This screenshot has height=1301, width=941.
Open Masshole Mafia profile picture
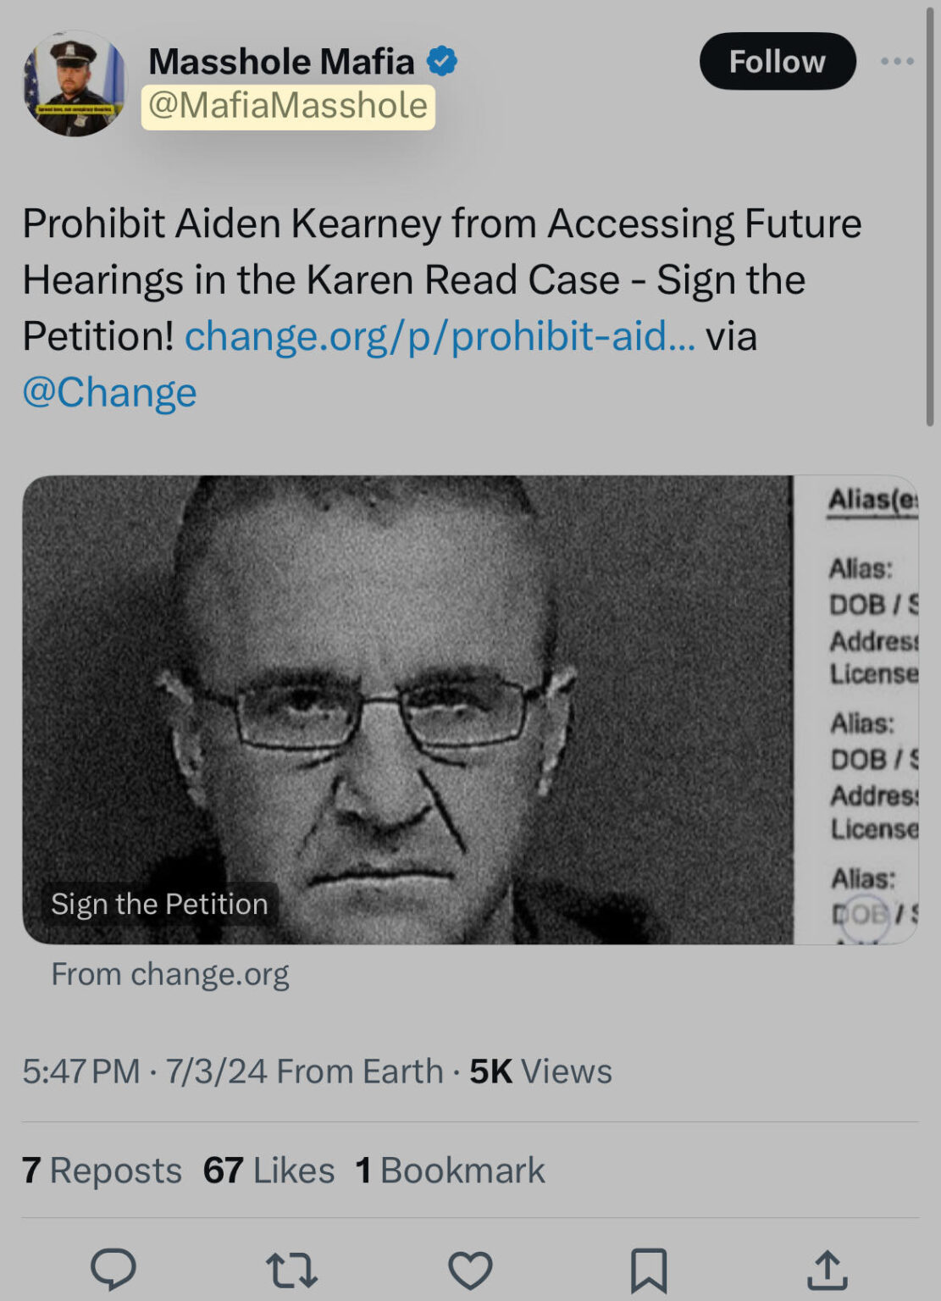coord(75,84)
